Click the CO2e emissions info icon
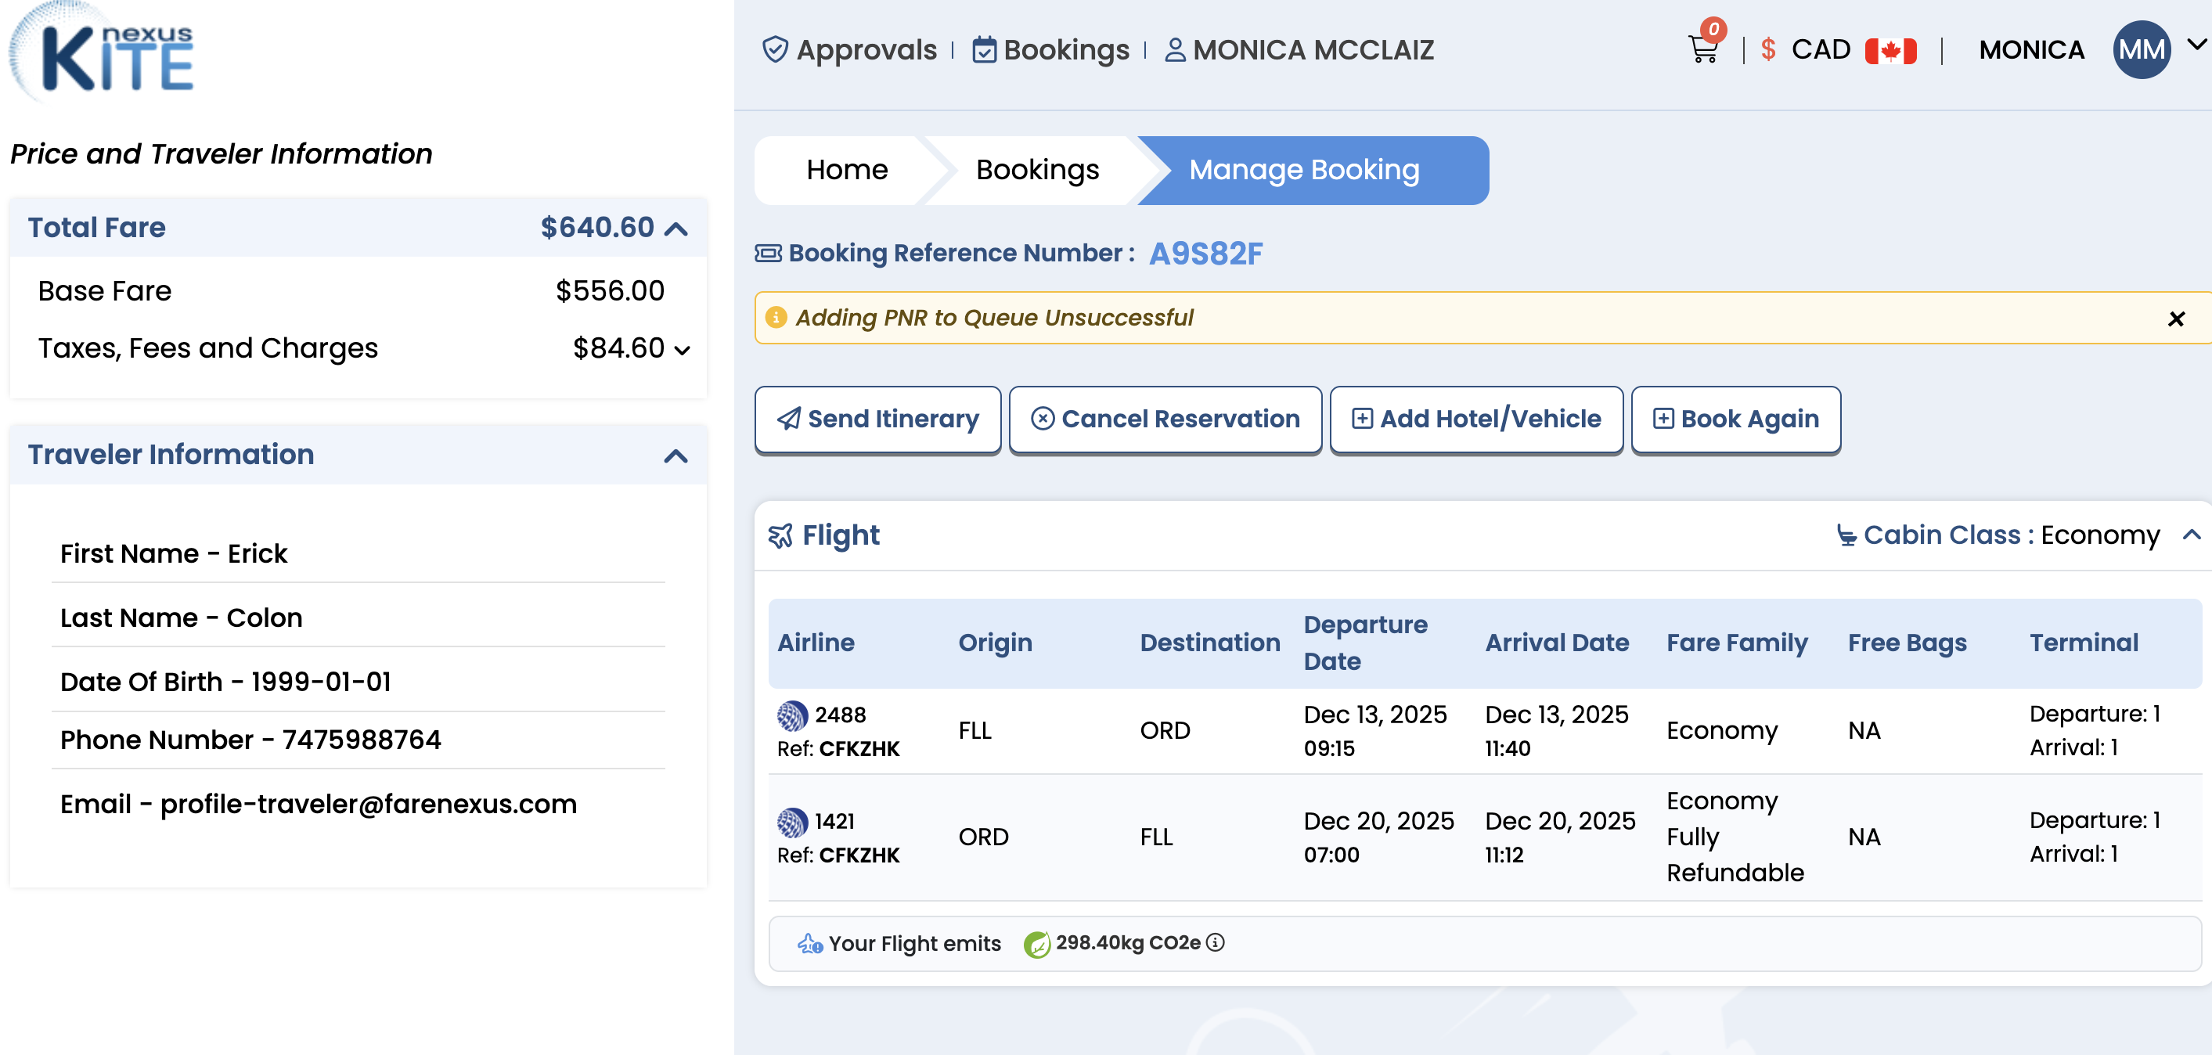2212x1055 pixels. [x=1216, y=942]
